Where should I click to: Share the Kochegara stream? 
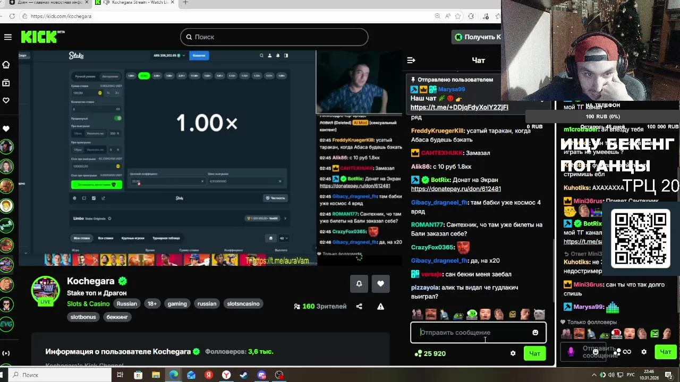359,306
